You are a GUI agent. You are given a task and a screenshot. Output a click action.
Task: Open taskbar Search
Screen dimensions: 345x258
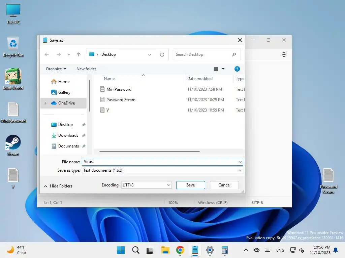[135, 250]
